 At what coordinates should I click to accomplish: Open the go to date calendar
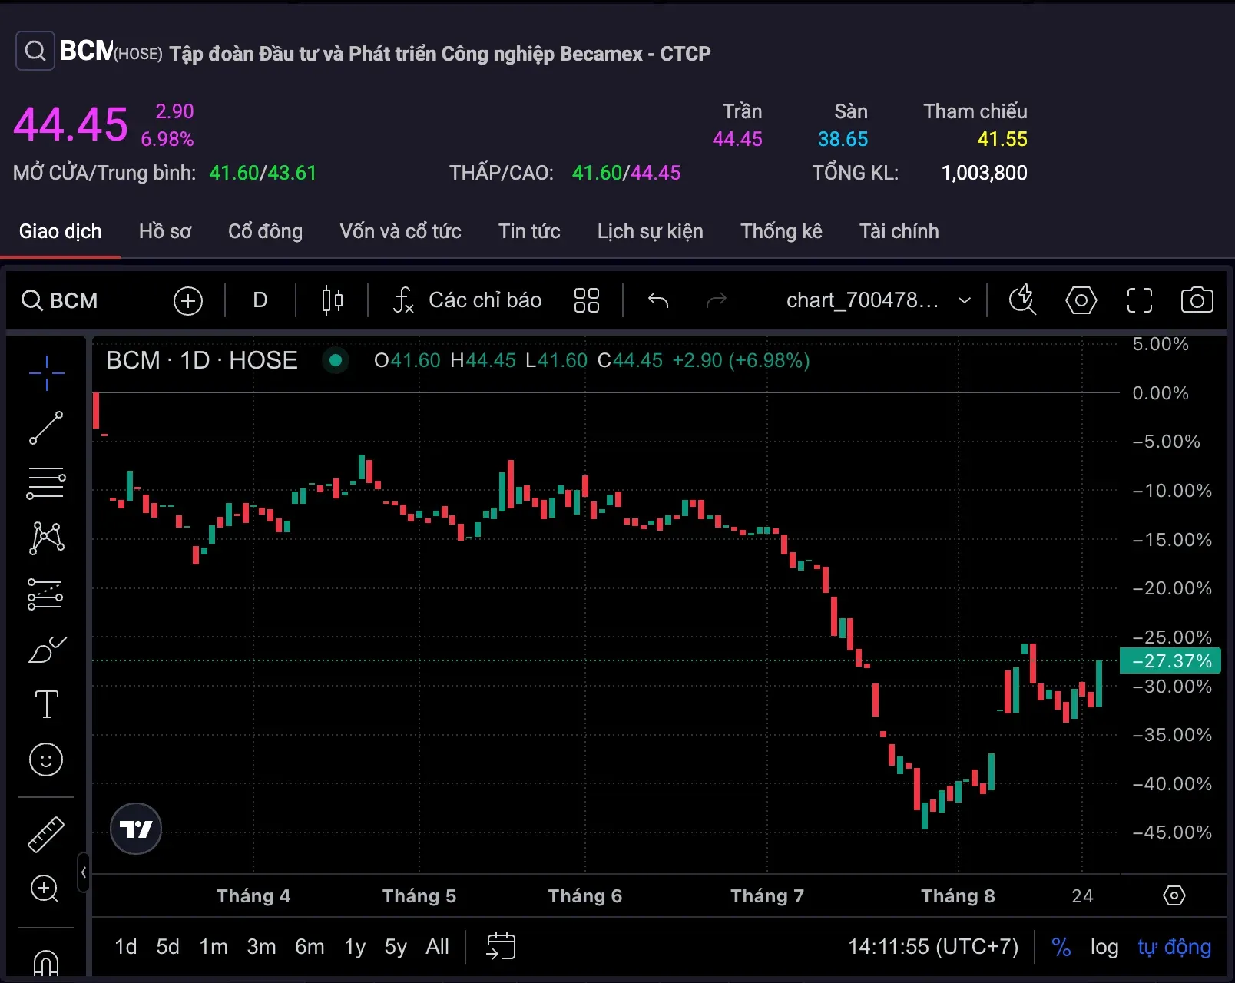(501, 946)
